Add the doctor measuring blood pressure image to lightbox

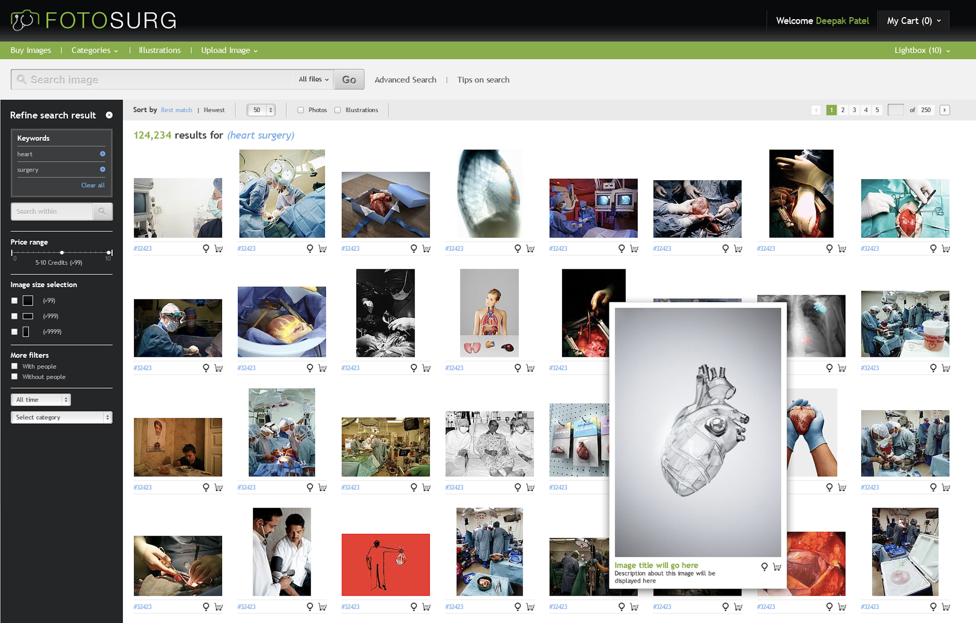310,607
